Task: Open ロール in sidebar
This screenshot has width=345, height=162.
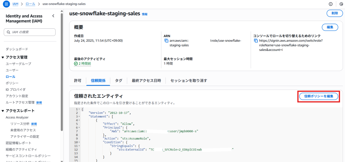Action: (10, 77)
